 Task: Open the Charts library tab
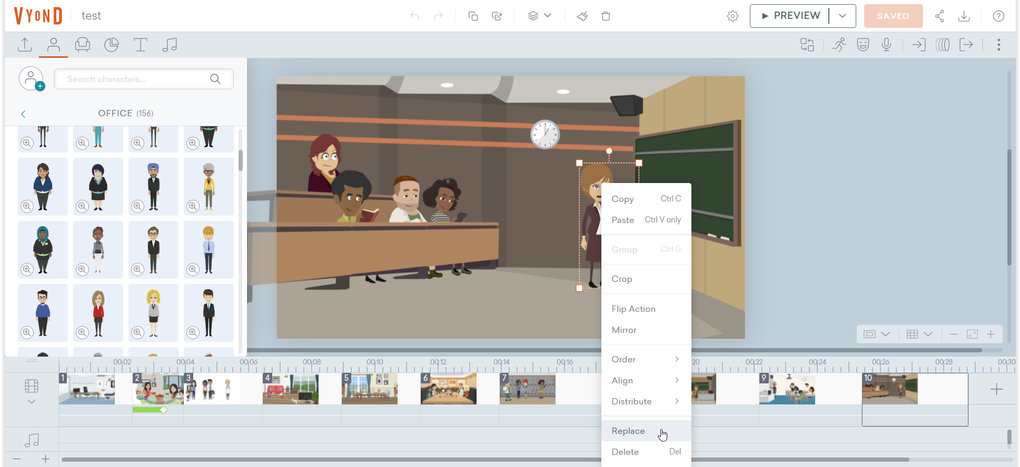click(112, 45)
